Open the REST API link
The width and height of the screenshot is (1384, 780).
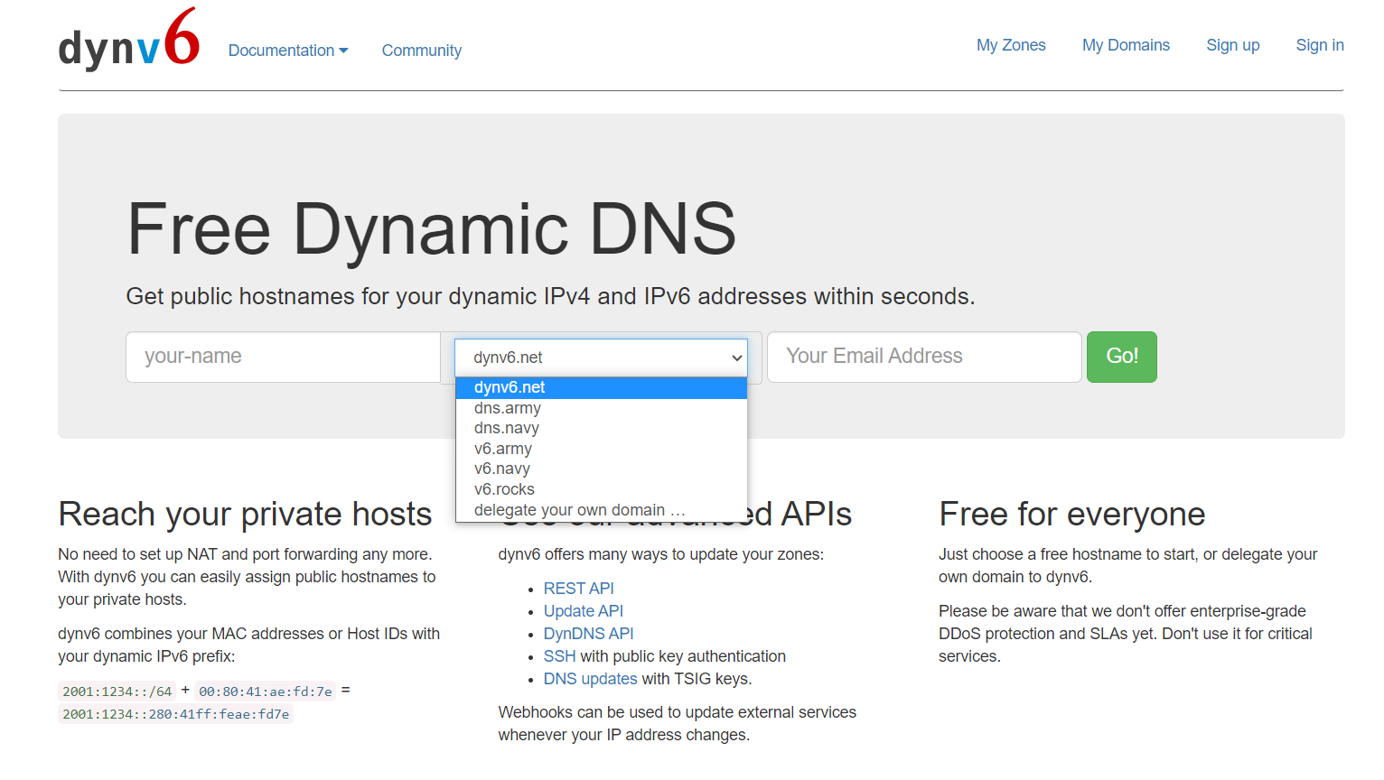[578, 589]
